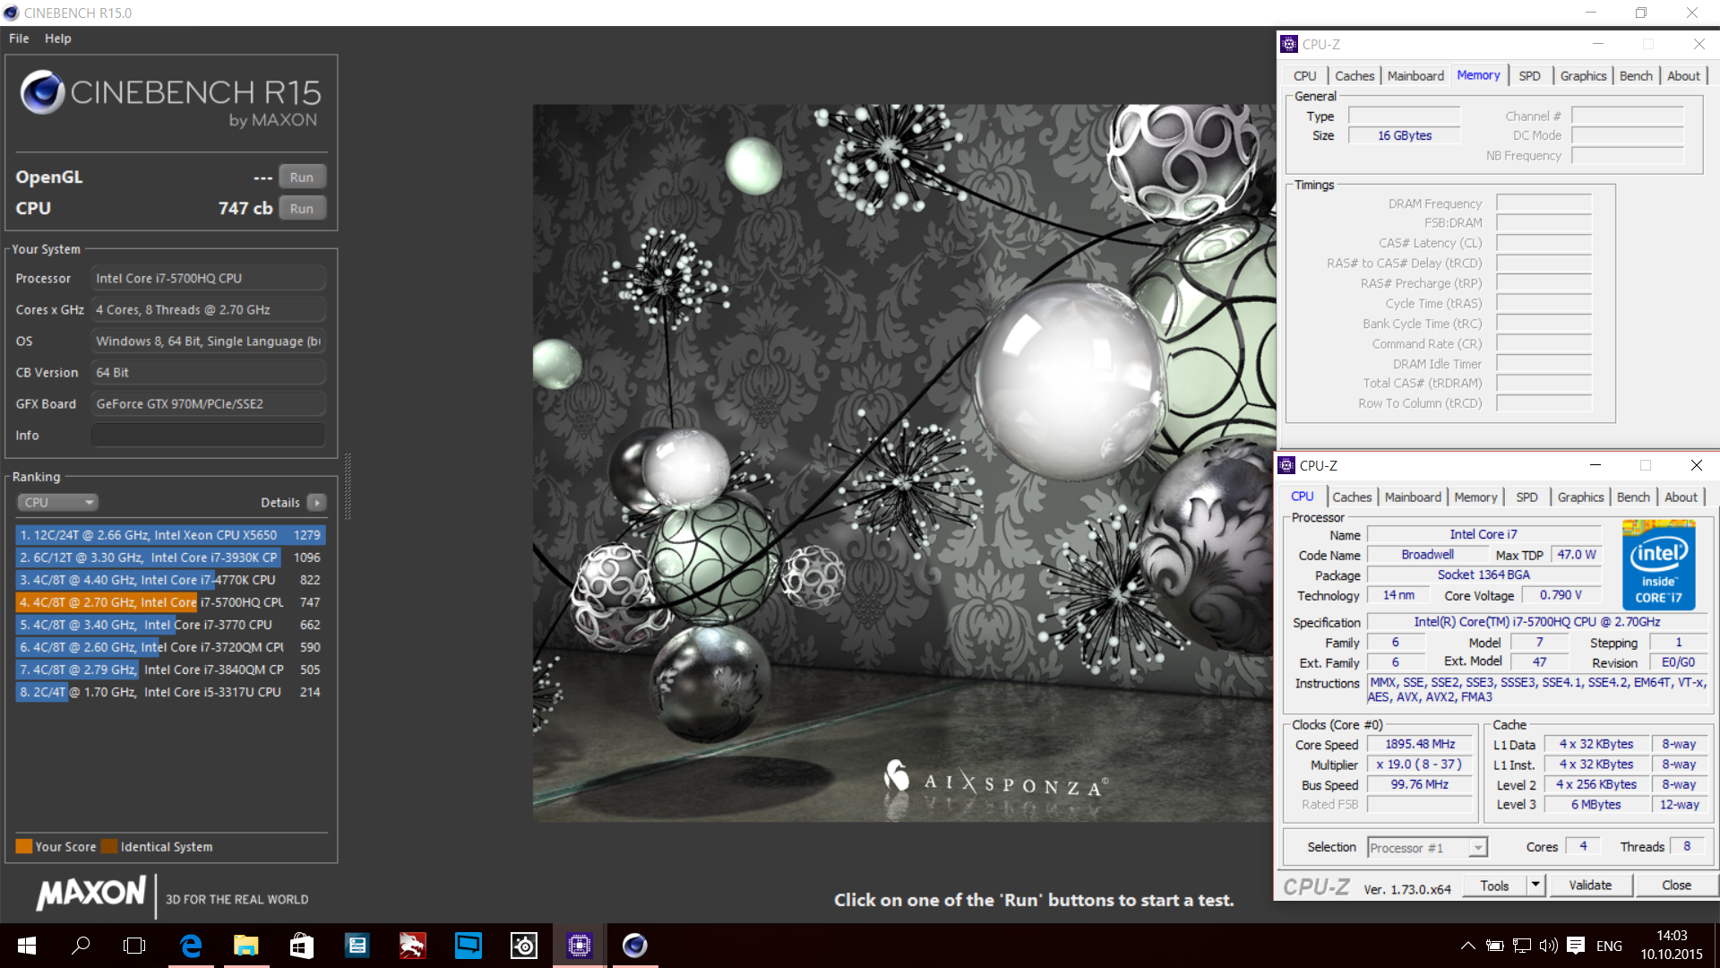Open CPU tab in upper CPU-Z window

click(x=1305, y=76)
